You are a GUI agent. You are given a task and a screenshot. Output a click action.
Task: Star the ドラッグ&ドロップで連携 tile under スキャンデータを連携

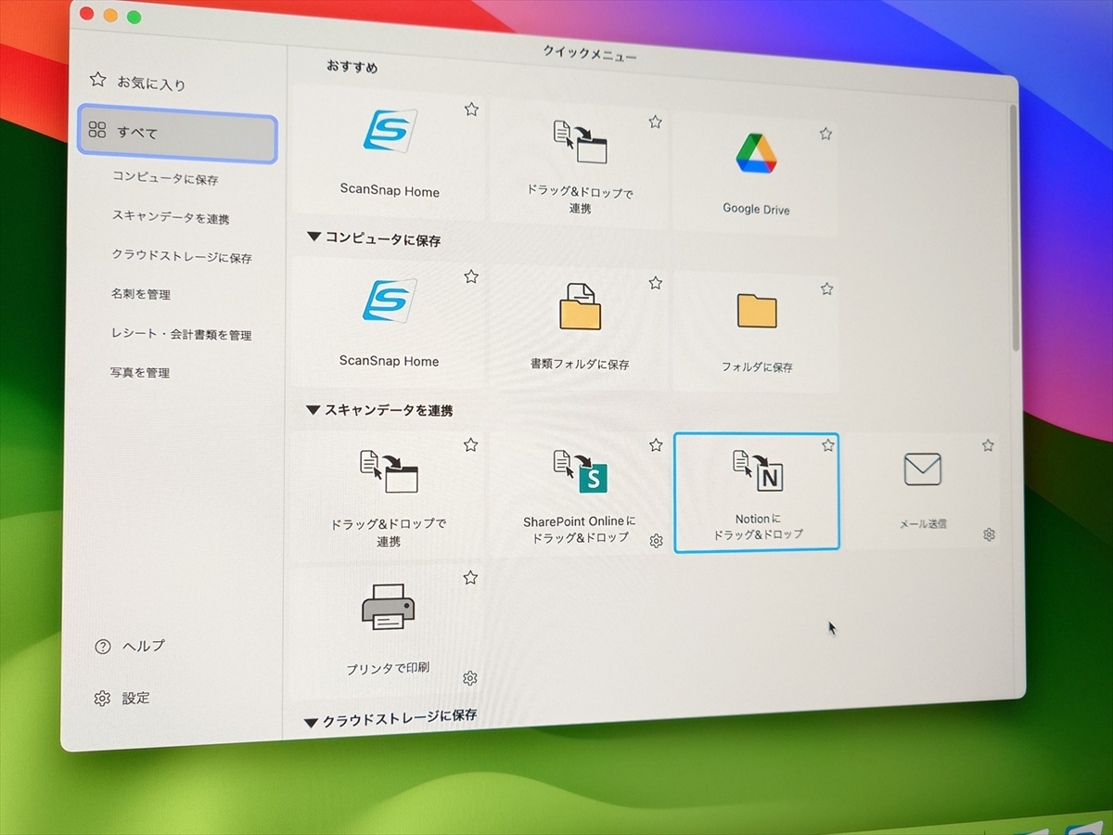470,444
